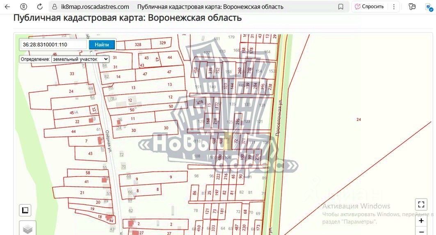Click parcel labeled 41
436x235 pixels.
point(87,181)
